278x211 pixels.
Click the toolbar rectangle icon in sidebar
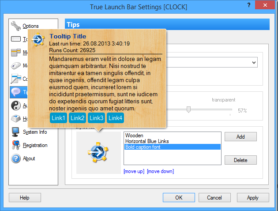(x=16, y=39)
